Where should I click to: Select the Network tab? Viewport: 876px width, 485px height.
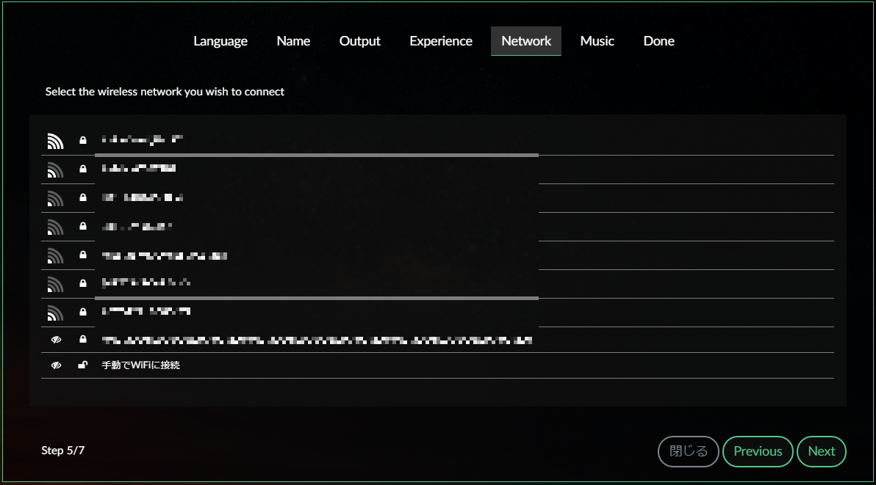526,41
